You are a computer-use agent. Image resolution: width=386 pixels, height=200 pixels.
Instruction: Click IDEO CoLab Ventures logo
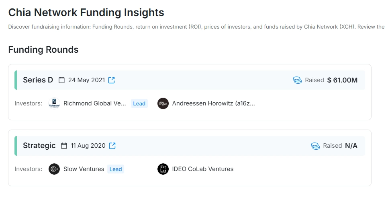tap(163, 169)
